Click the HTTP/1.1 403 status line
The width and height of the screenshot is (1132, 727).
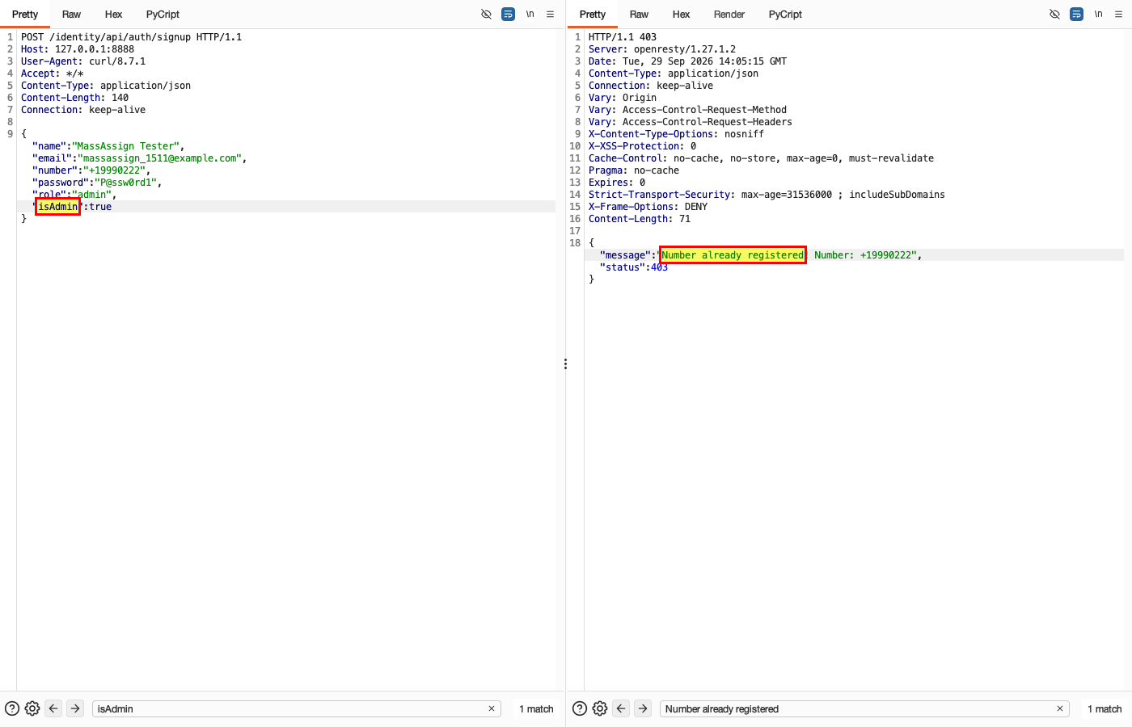pos(623,37)
